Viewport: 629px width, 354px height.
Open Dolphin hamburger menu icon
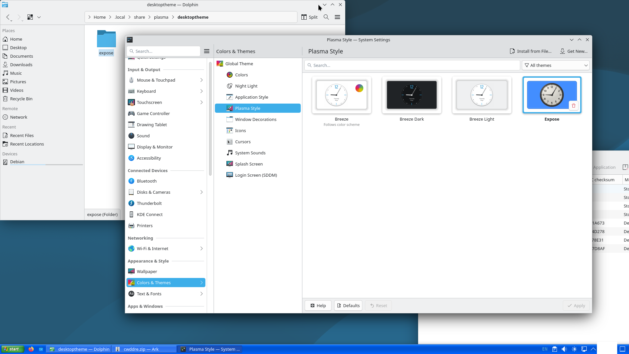[x=337, y=17]
